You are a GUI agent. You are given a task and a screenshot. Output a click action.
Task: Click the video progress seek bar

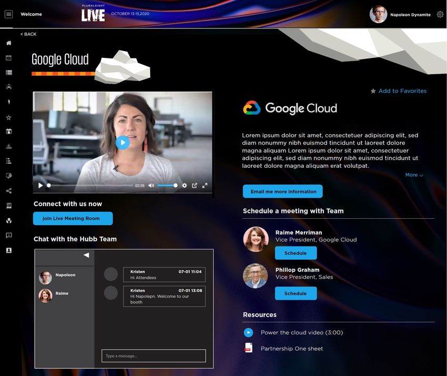coord(90,186)
